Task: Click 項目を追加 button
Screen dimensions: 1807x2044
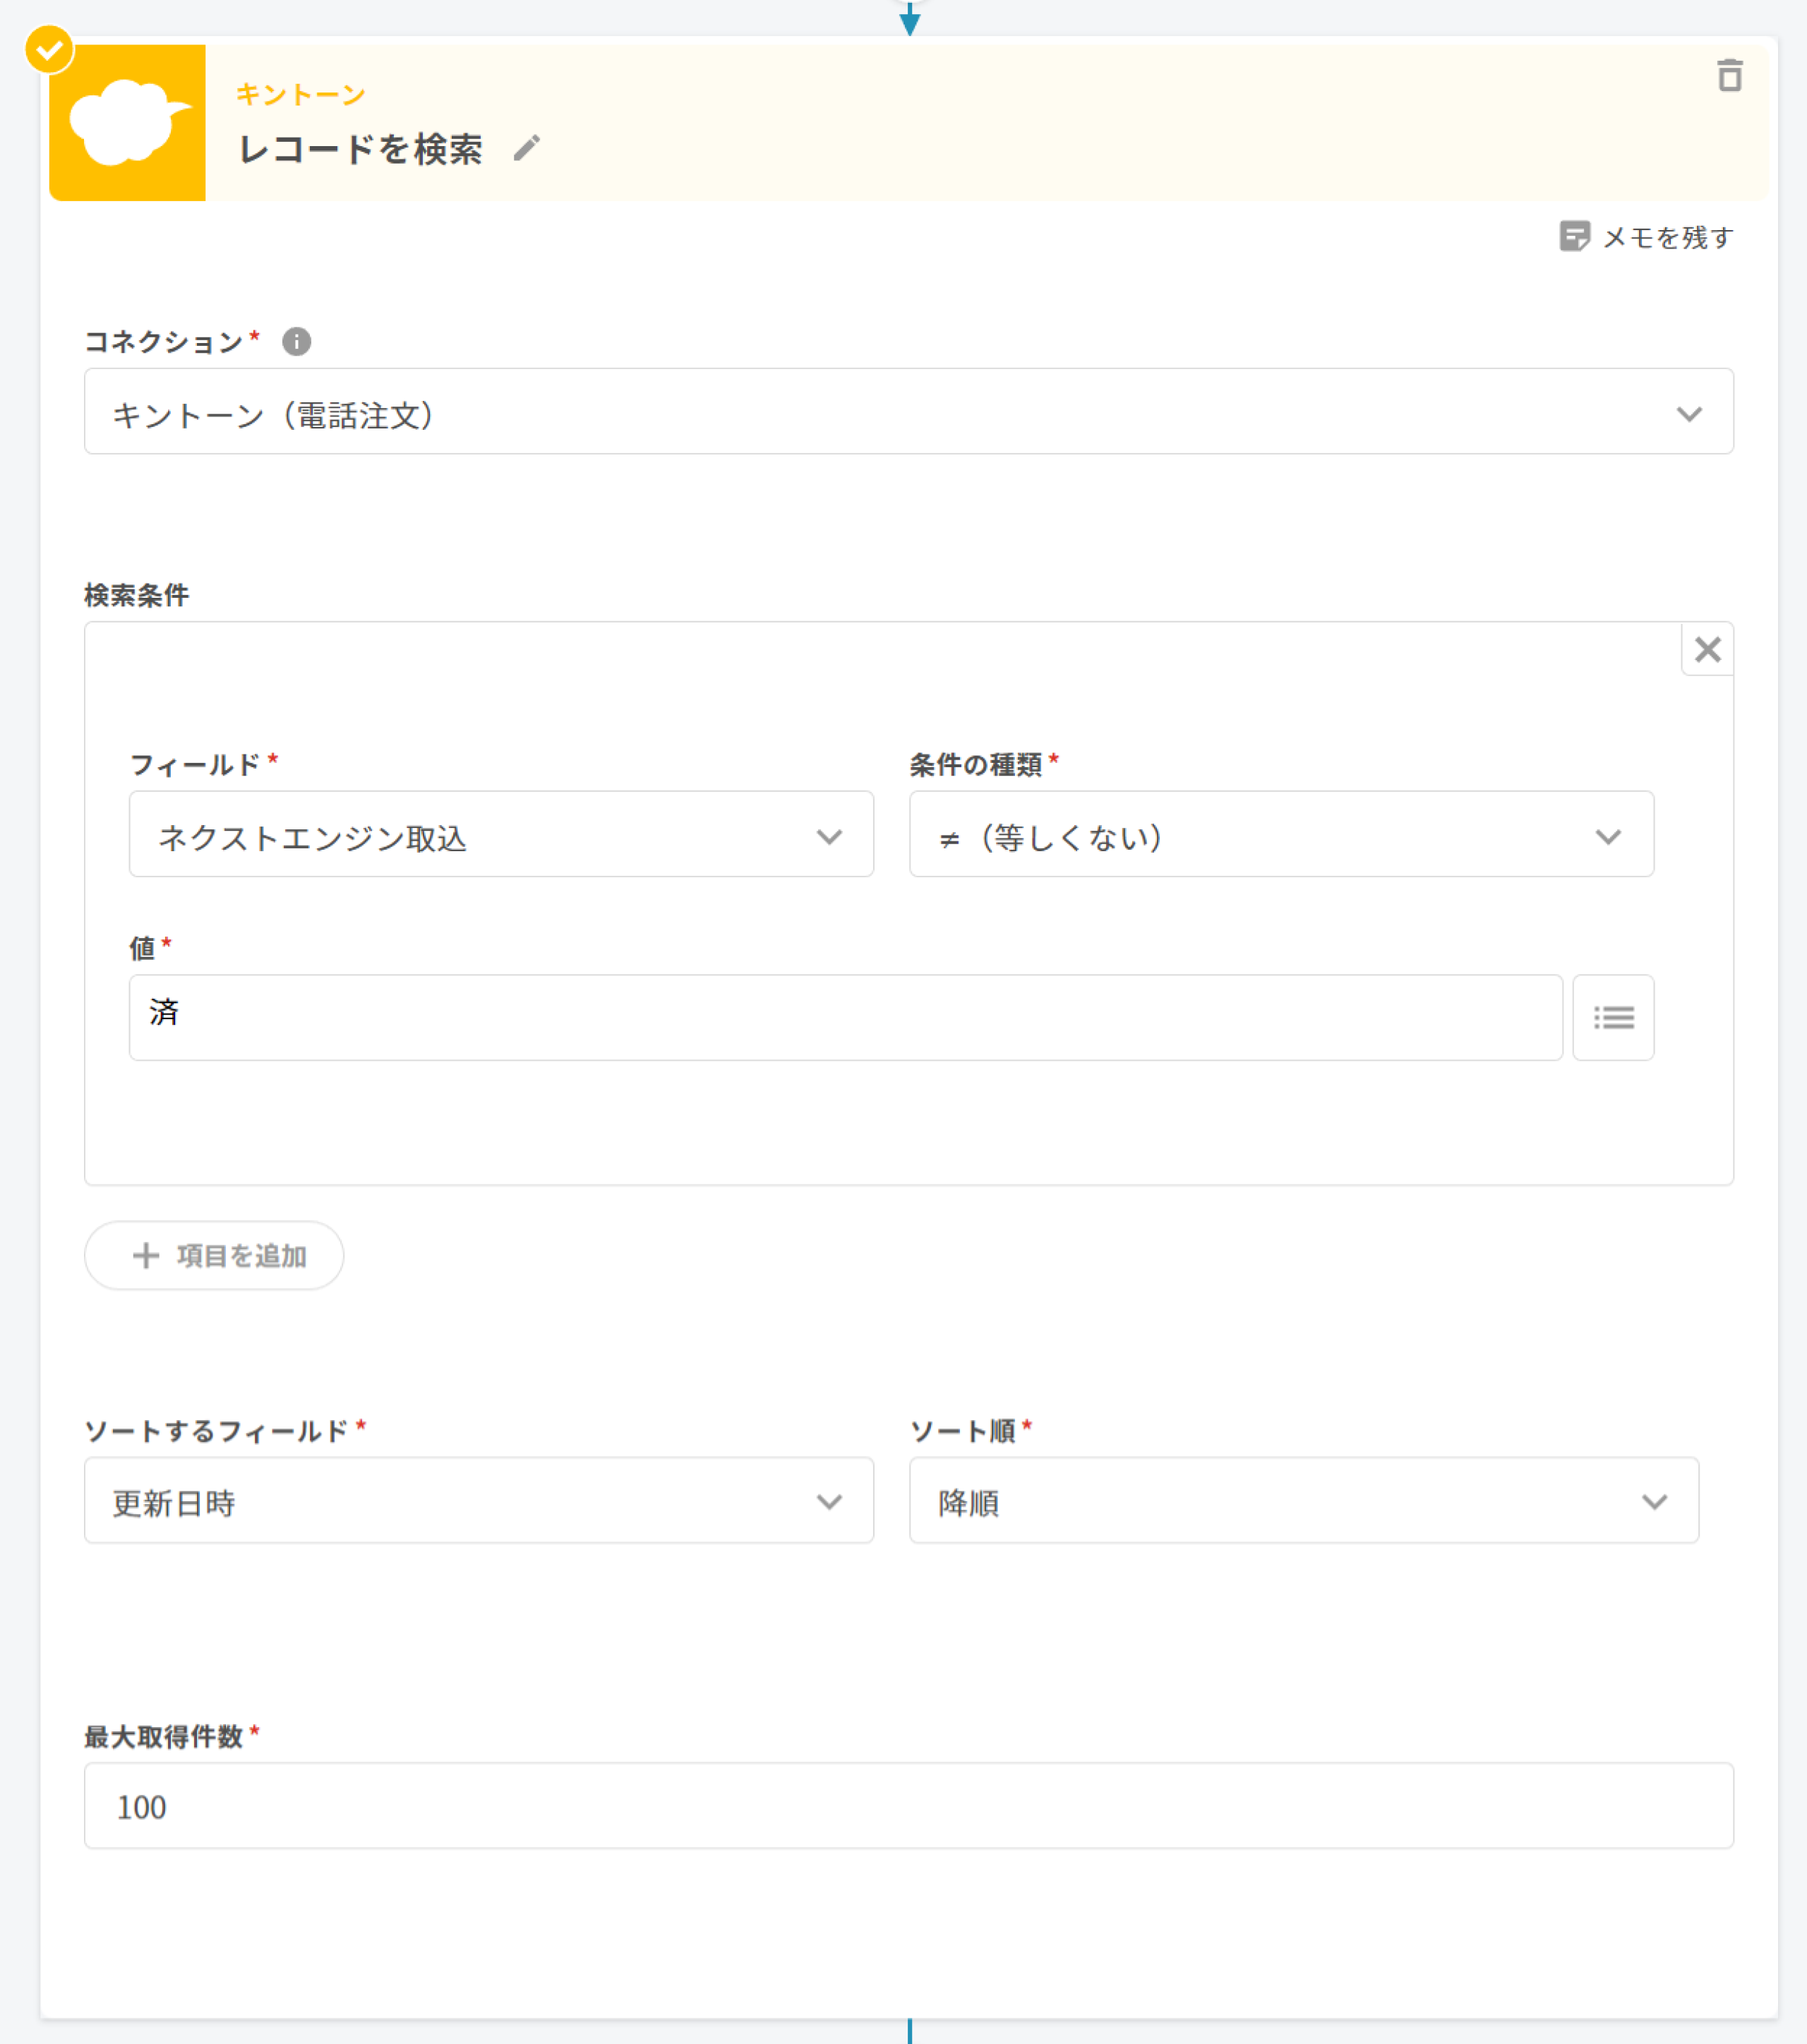Action: [214, 1255]
